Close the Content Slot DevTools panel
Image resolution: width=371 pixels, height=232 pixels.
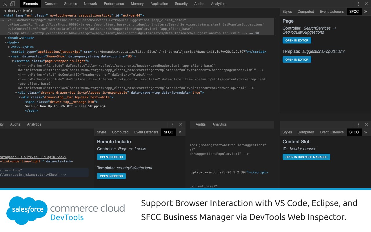tap(366, 124)
